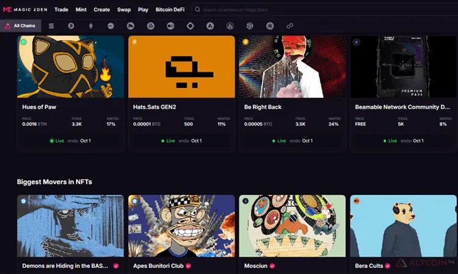The width and height of the screenshot is (458, 274).
Task: Open the Bera Cults collection name
Action: (x=369, y=266)
